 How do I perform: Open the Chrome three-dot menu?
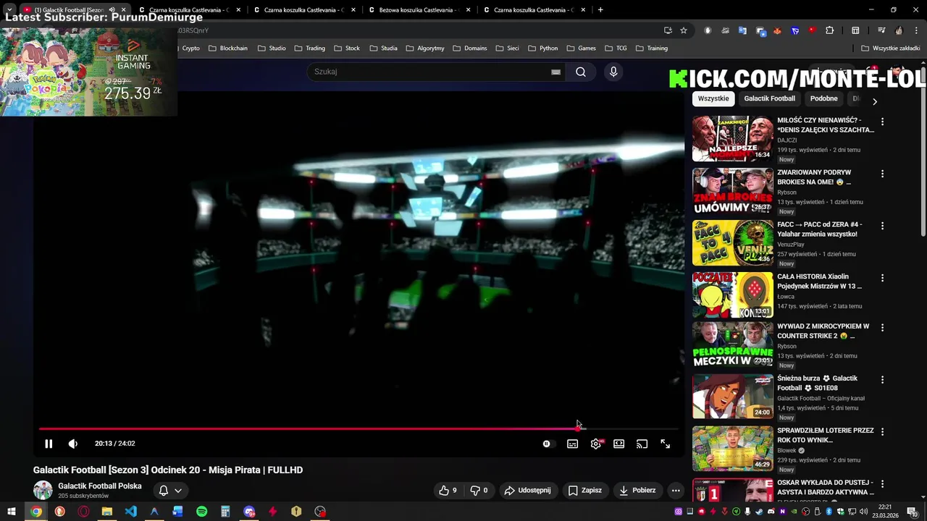point(918,30)
